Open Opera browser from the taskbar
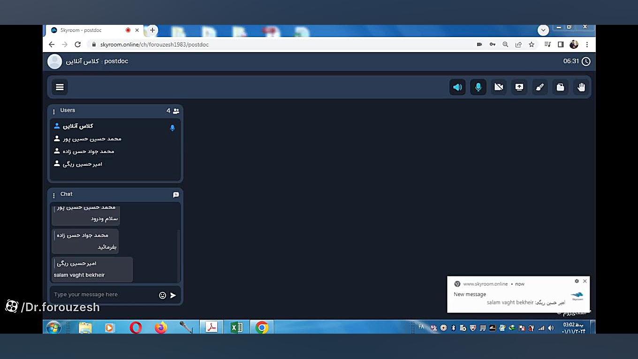Viewport: 638px width, 359px height. [136, 327]
